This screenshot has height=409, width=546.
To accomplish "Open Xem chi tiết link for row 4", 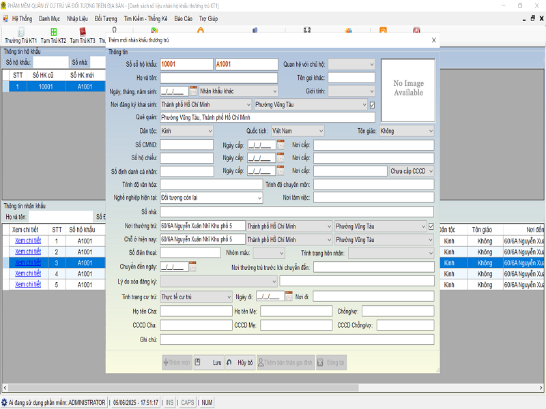I will (x=28, y=274).
